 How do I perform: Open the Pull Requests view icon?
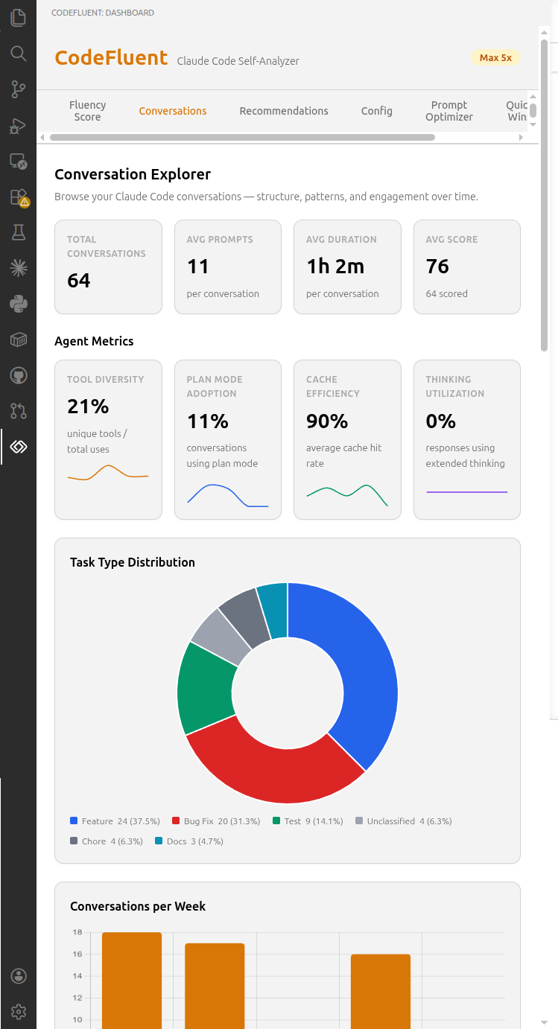click(18, 411)
